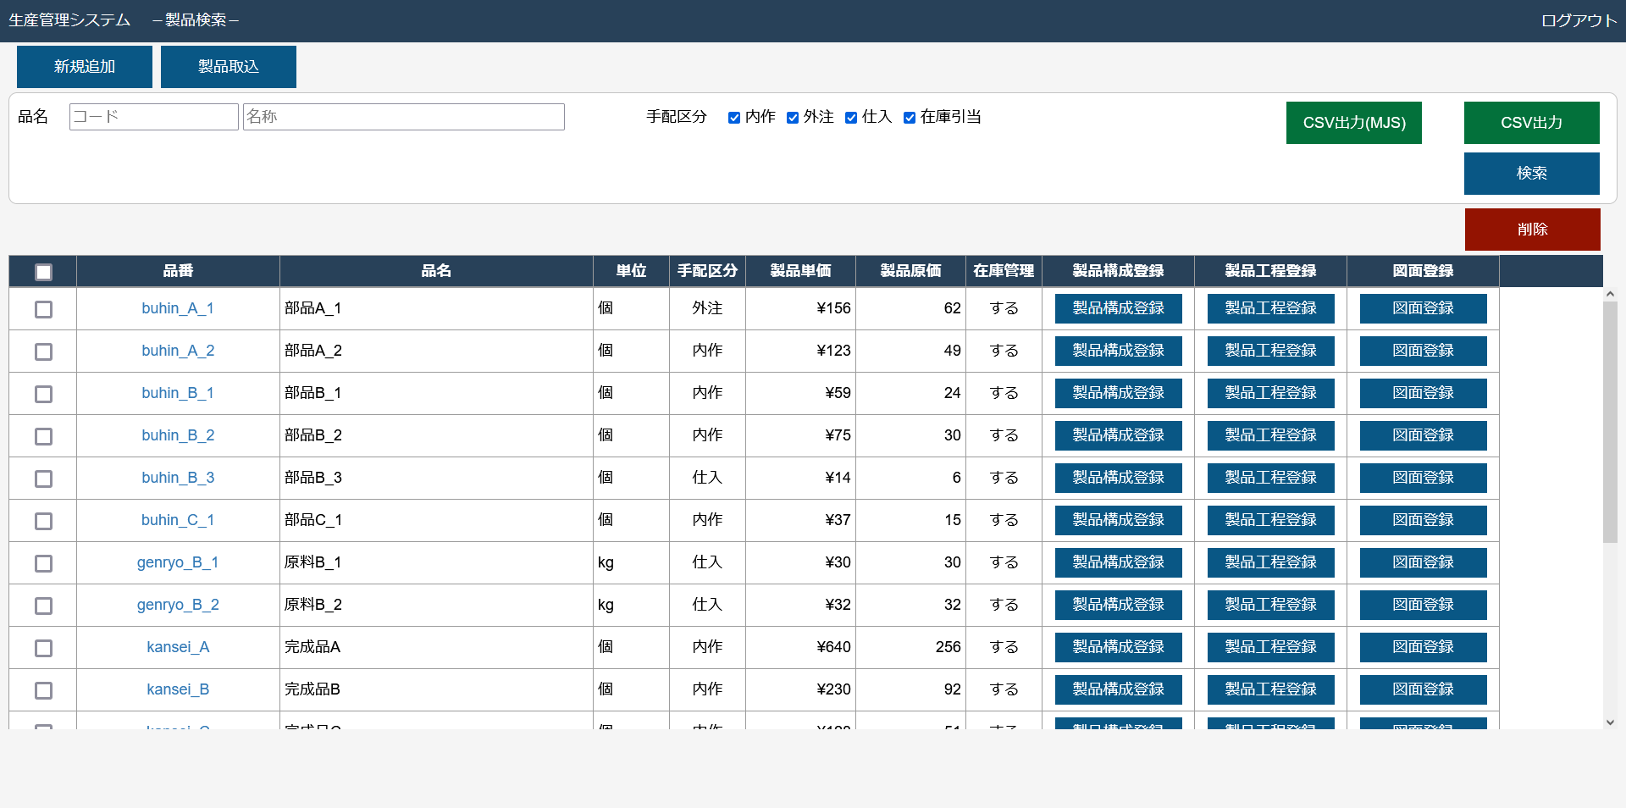1626x808 pixels.
Task: Click the red 削除 button
Action: pyautogui.click(x=1532, y=230)
